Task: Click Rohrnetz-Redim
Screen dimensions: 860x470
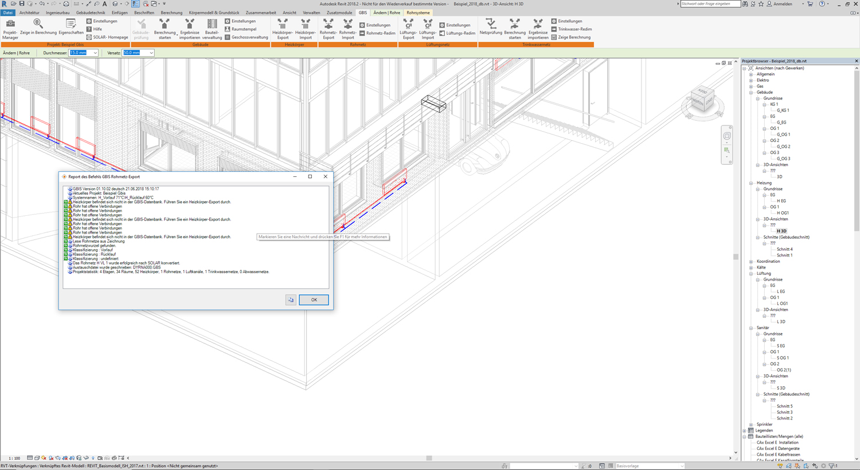Action: click(377, 33)
